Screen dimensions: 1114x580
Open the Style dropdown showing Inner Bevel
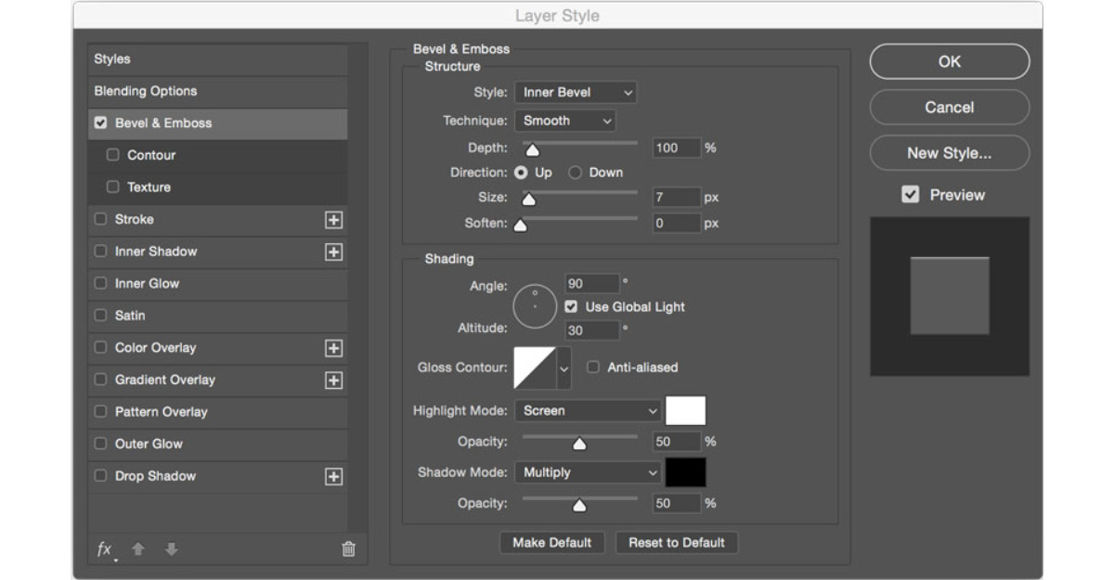coord(576,93)
